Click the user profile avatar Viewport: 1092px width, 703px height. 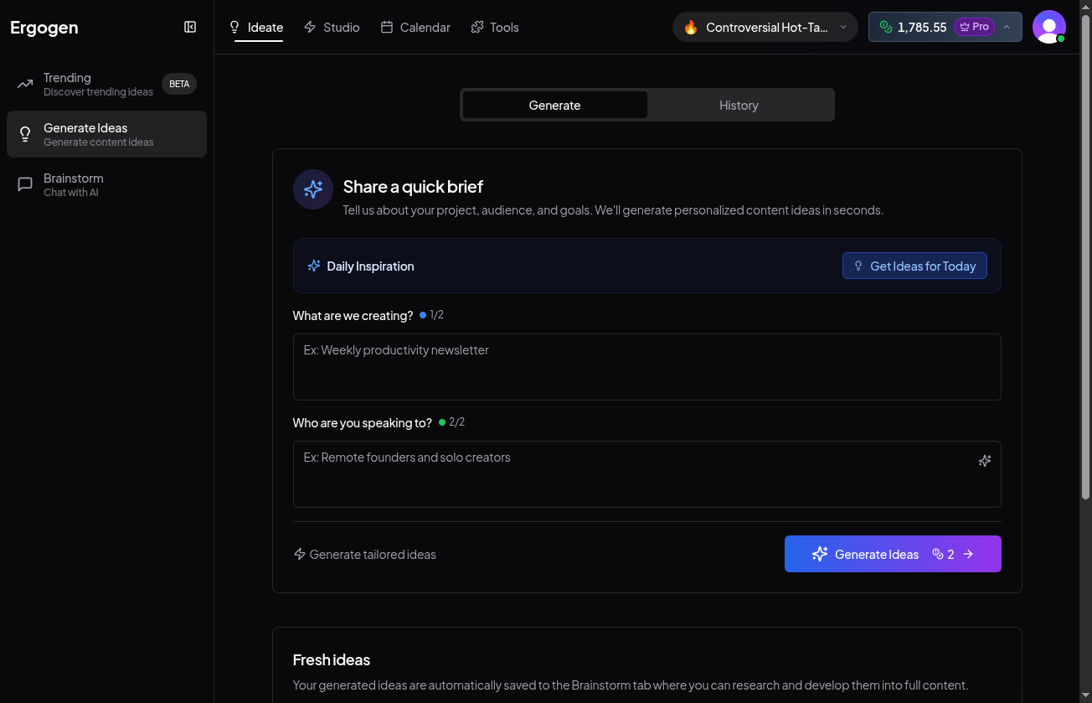1048,27
